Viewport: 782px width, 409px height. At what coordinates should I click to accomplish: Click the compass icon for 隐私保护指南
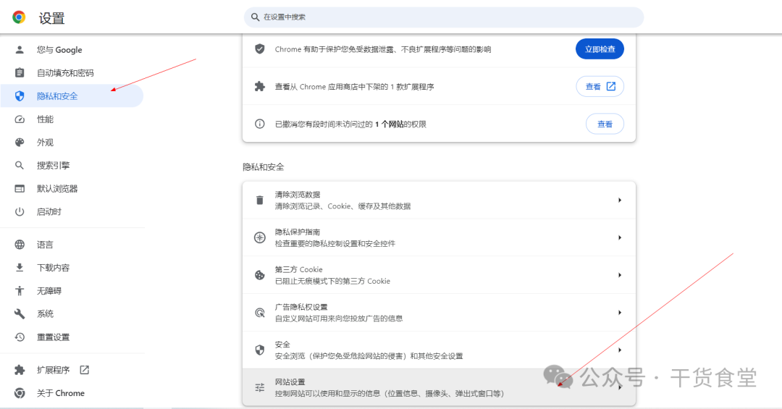coord(259,237)
